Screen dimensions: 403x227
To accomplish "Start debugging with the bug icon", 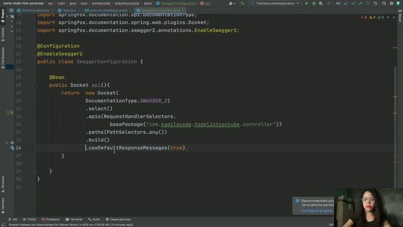I will 314,3.
